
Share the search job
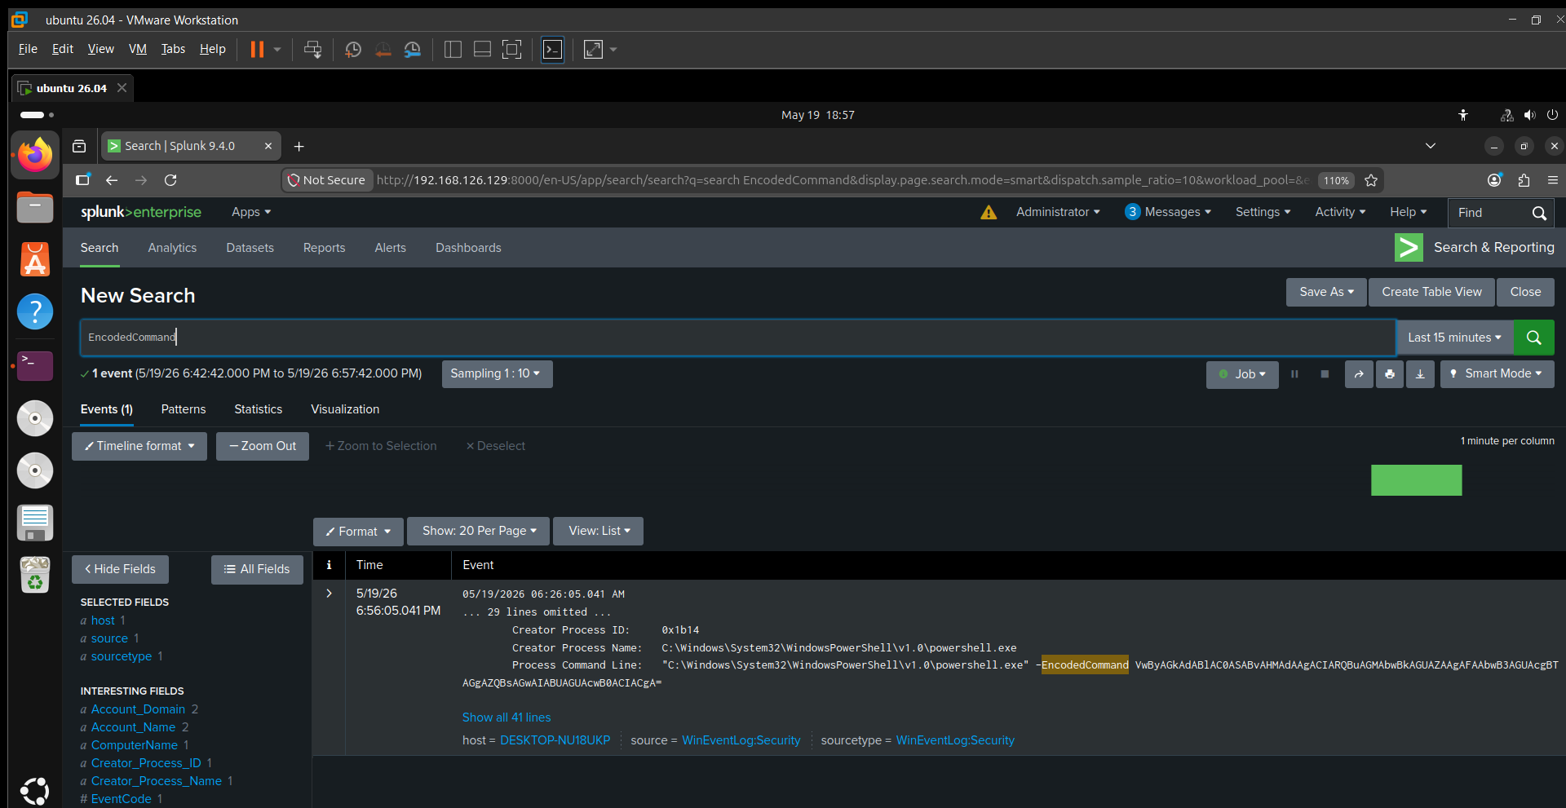[1359, 374]
